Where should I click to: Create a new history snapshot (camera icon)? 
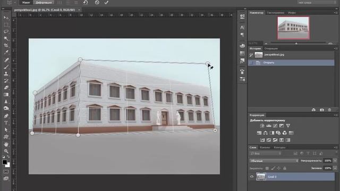pyautogui.click(x=322, y=110)
